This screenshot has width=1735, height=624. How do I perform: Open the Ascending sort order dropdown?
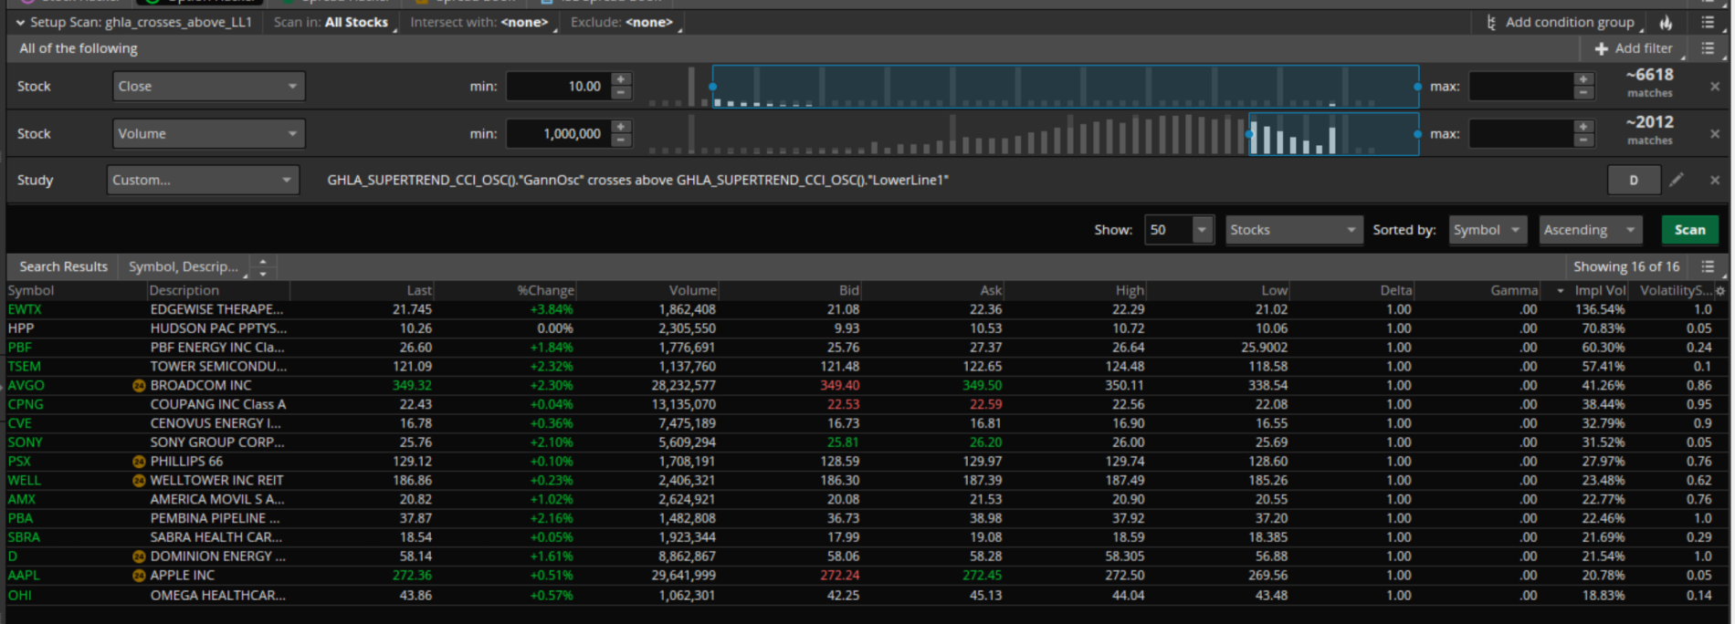coord(1590,230)
